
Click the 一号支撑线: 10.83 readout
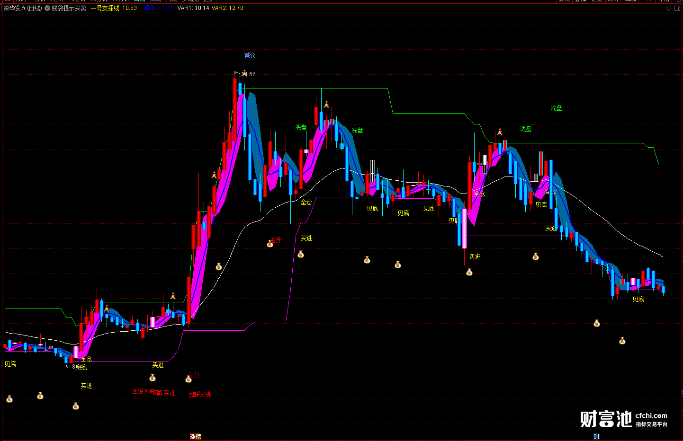(x=114, y=8)
